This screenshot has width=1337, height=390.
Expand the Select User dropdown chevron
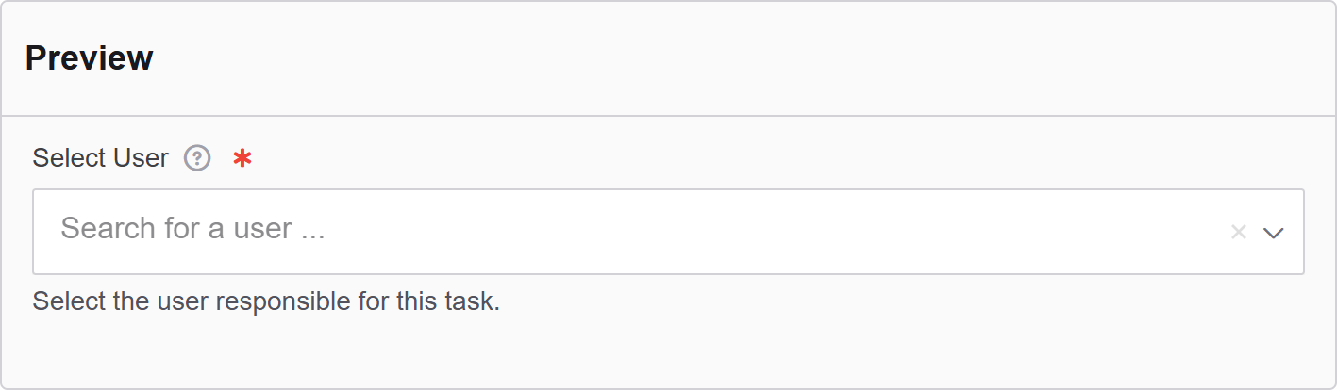[1274, 233]
